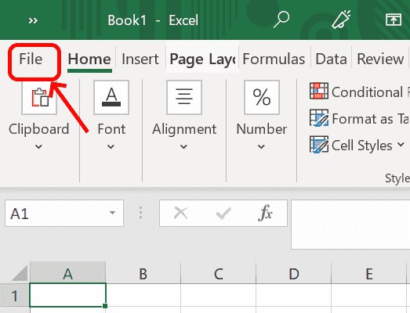
Task: Open the Name Box dropdown arrow
Action: click(112, 213)
